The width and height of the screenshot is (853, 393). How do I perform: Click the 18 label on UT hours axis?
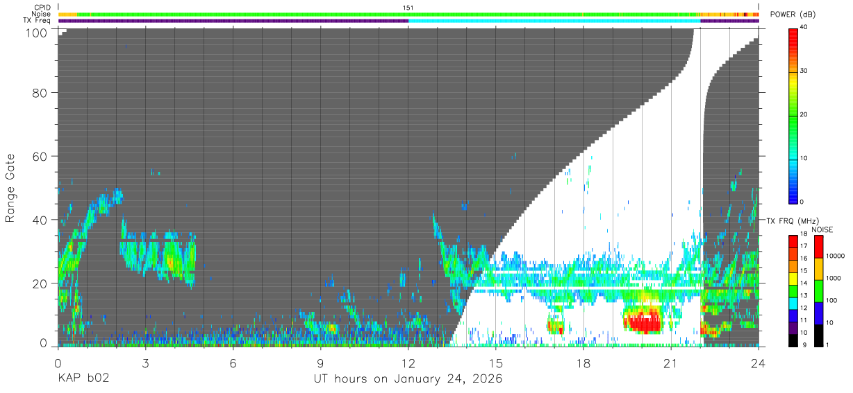(x=583, y=363)
